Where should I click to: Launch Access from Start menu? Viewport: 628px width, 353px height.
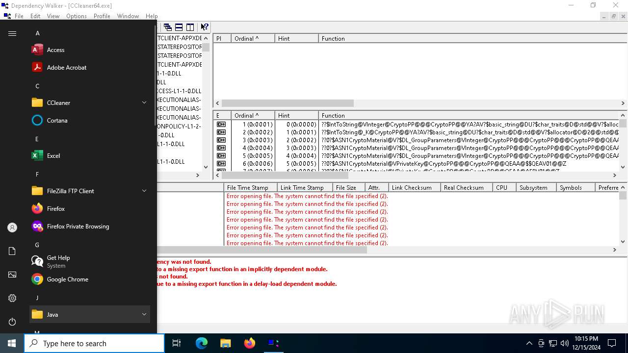[90, 50]
